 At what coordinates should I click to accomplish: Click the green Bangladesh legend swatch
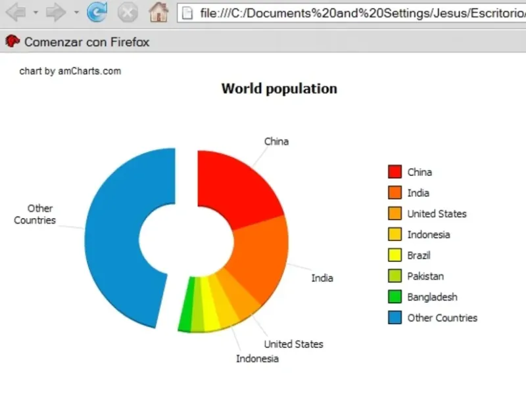(x=395, y=297)
